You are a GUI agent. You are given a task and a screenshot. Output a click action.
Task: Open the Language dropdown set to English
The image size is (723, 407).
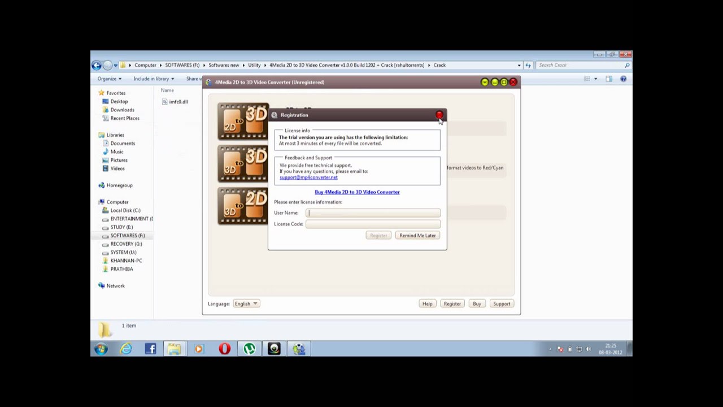246,304
